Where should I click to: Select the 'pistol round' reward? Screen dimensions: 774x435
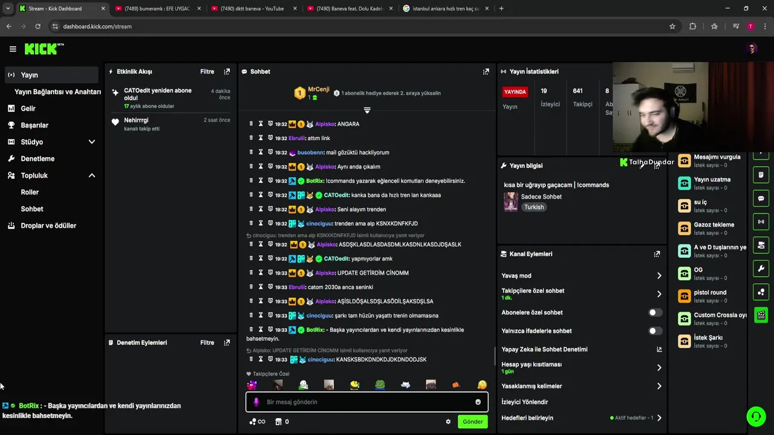[712, 296]
